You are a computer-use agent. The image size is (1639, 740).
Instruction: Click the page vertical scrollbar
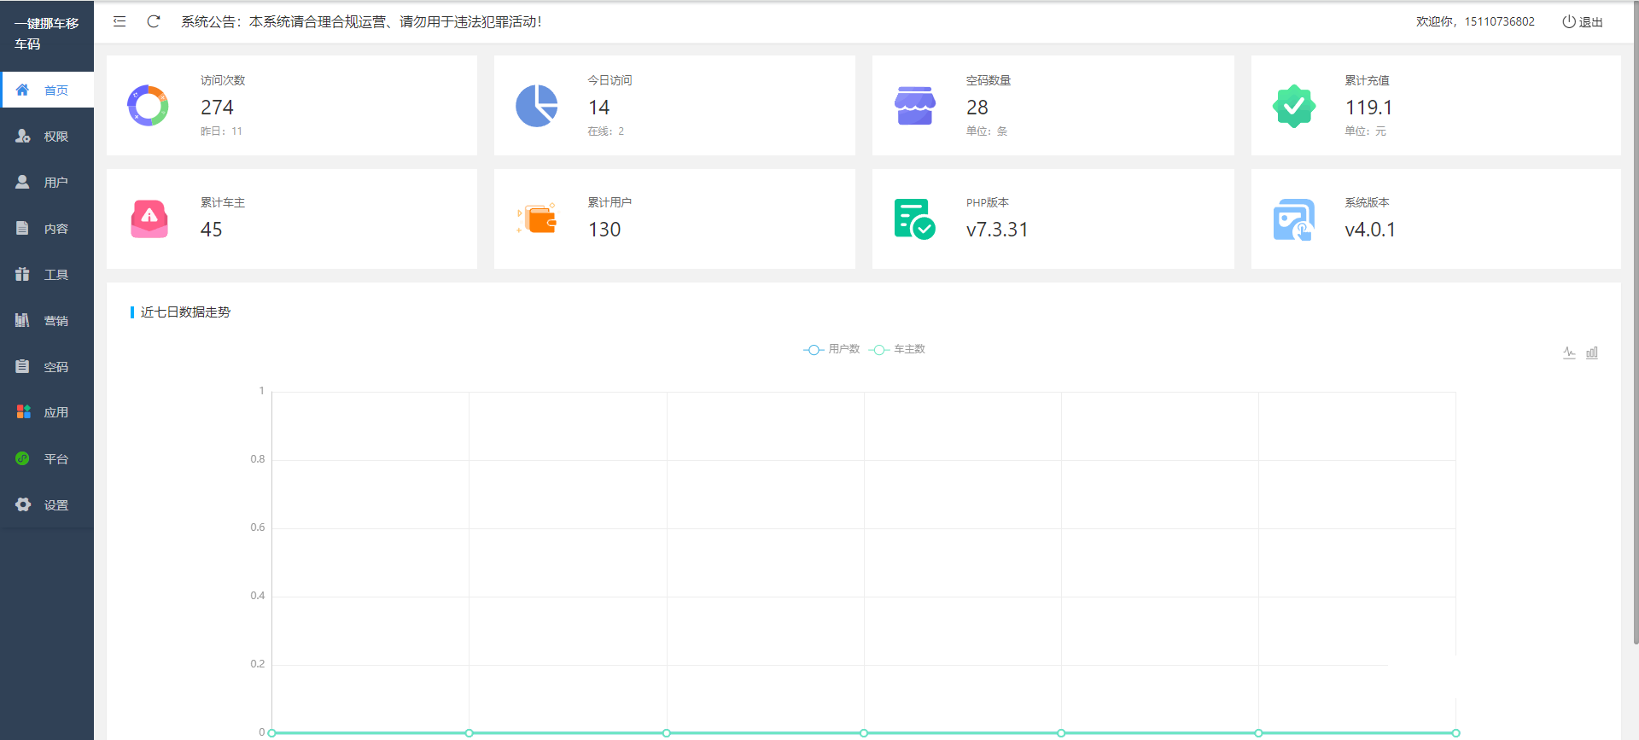tap(1635, 324)
